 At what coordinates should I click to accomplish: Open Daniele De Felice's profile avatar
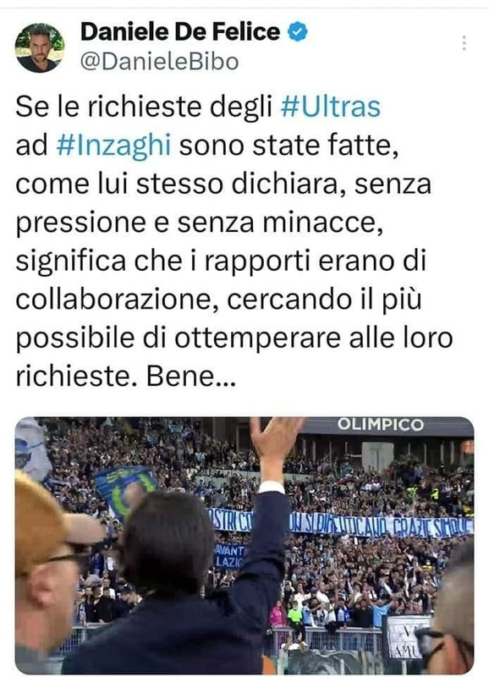pyautogui.click(x=40, y=47)
